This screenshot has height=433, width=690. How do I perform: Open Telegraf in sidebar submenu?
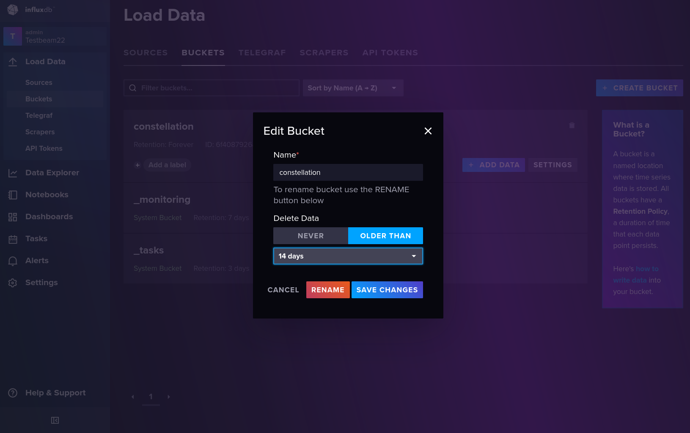pos(39,116)
